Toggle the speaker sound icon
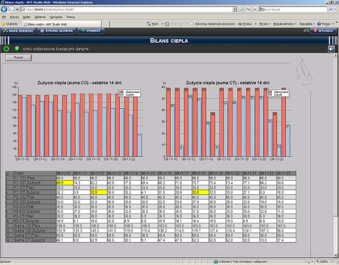The image size is (339, 265). (331, 49)
